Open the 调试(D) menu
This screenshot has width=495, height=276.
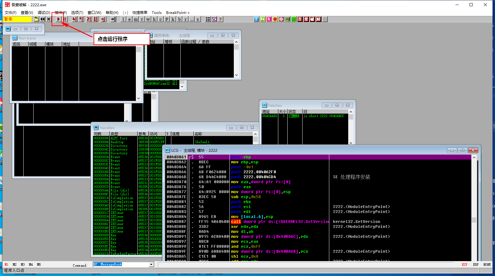44,13
